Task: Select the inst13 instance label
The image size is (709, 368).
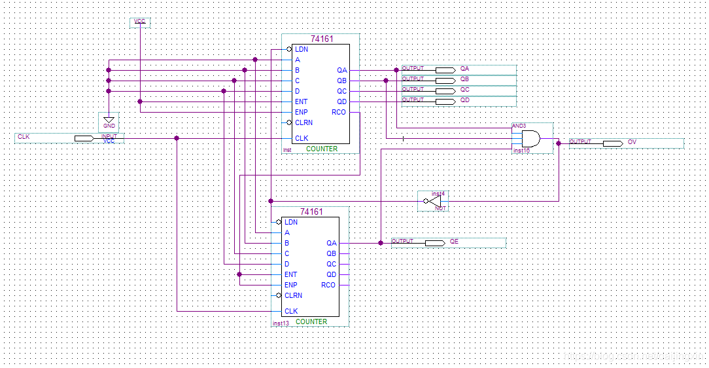Action: (x=281, y=323)
